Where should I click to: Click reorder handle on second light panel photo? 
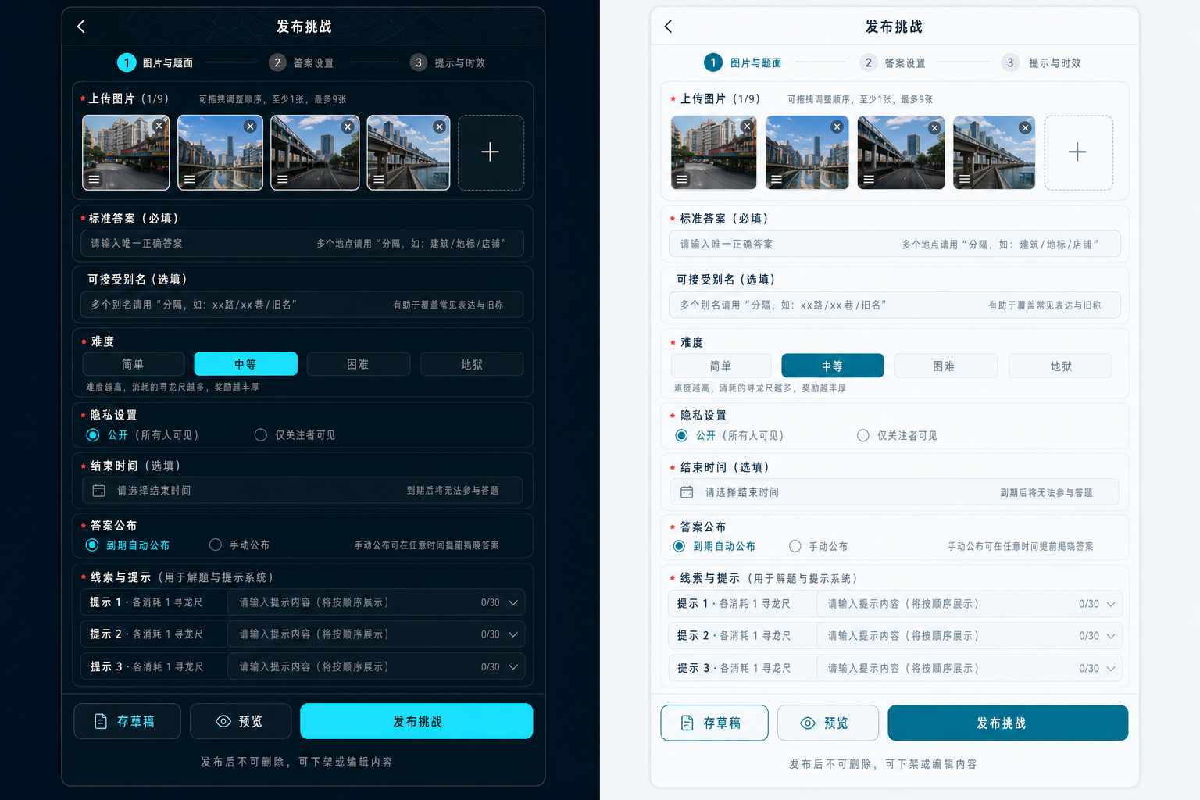[777, 179]
